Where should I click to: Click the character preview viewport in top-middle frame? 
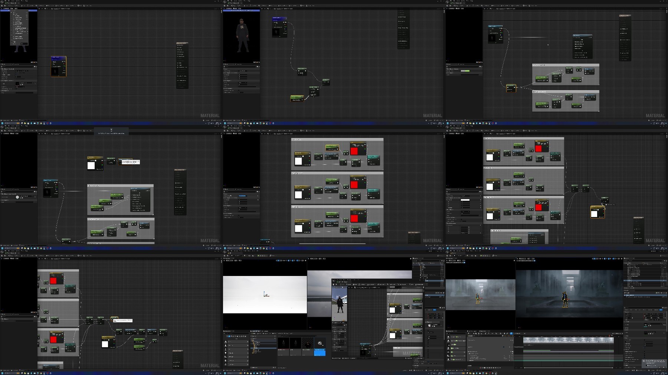[242, 36]
